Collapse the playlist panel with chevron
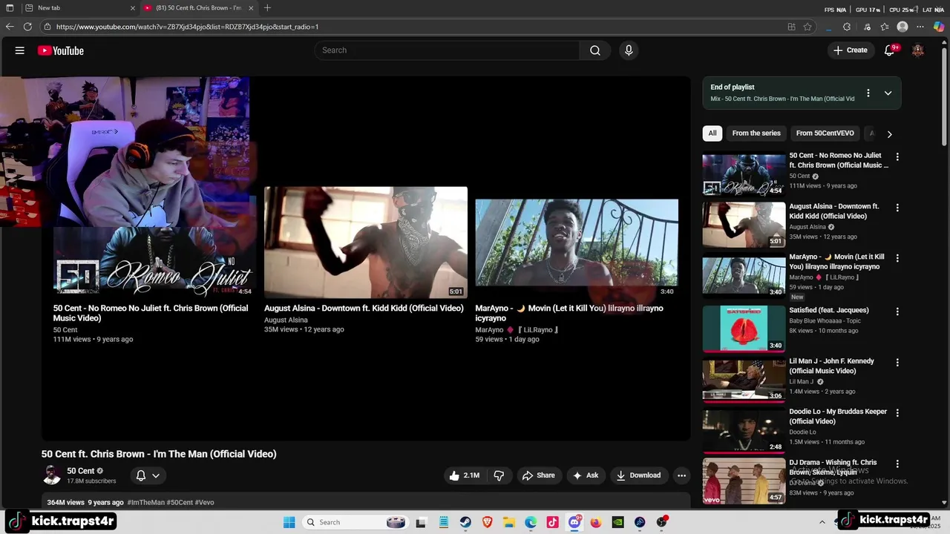 888,93
